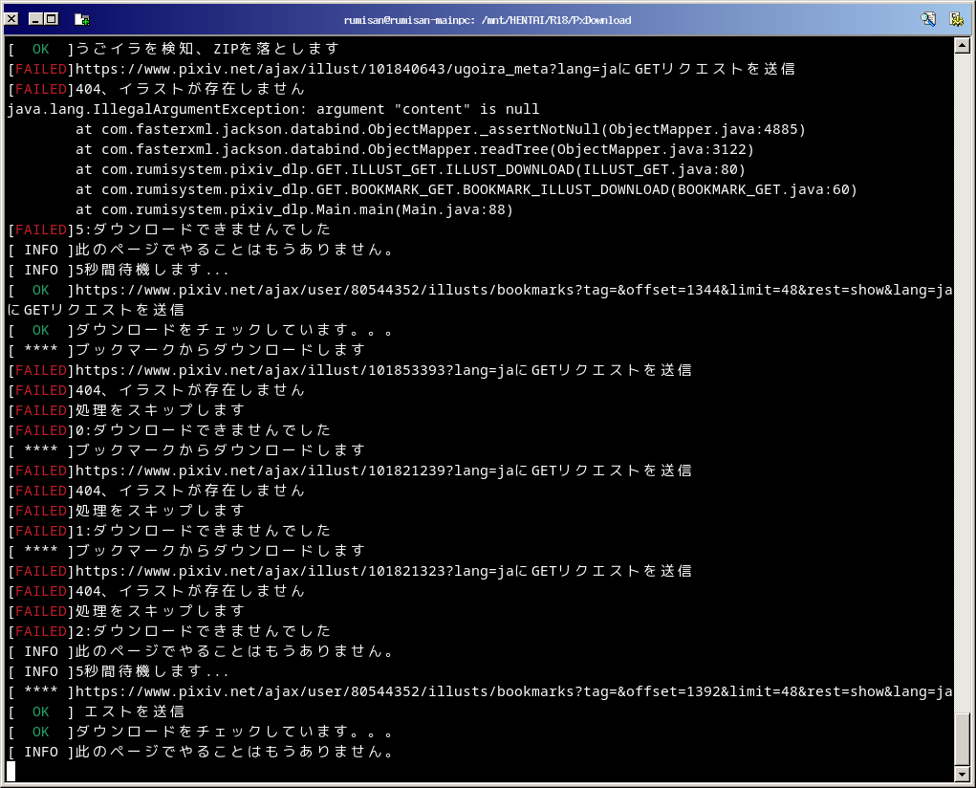Click the scrollbar down arrow

point(962,775)
